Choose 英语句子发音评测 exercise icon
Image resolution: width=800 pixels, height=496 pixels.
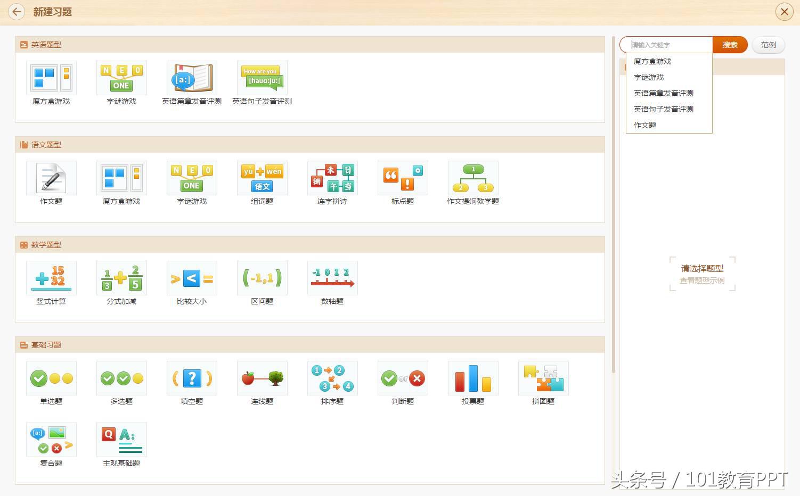262,78
